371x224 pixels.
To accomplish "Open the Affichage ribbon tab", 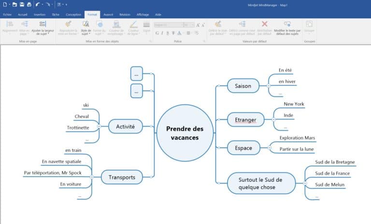I will tap(143, 14).
